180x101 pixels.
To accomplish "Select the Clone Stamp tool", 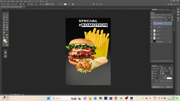I will (x=4, y=25).
